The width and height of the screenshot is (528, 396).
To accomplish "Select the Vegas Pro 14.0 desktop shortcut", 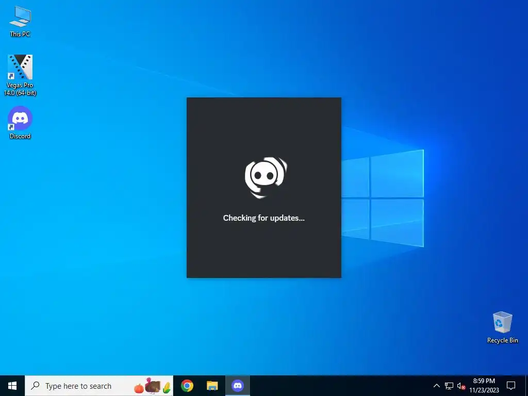I will [x=20, y=75].
